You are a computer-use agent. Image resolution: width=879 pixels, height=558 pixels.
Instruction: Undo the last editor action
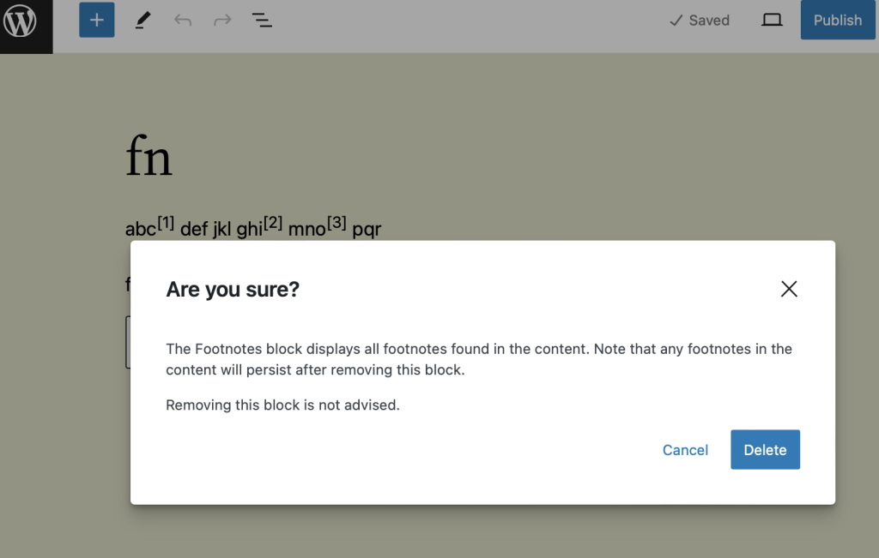pyautogui.click(x=182, y=20)
